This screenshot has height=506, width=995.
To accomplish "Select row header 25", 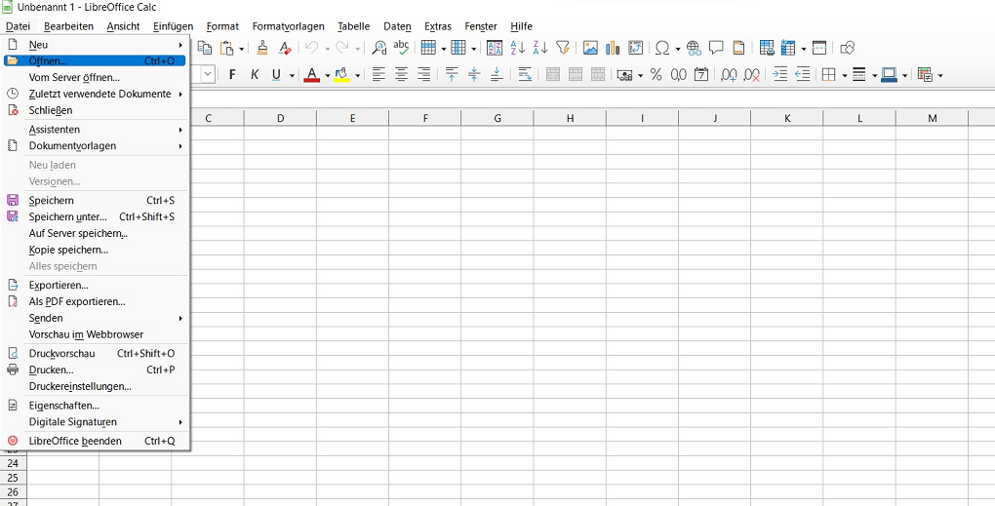I will [13, 478].
